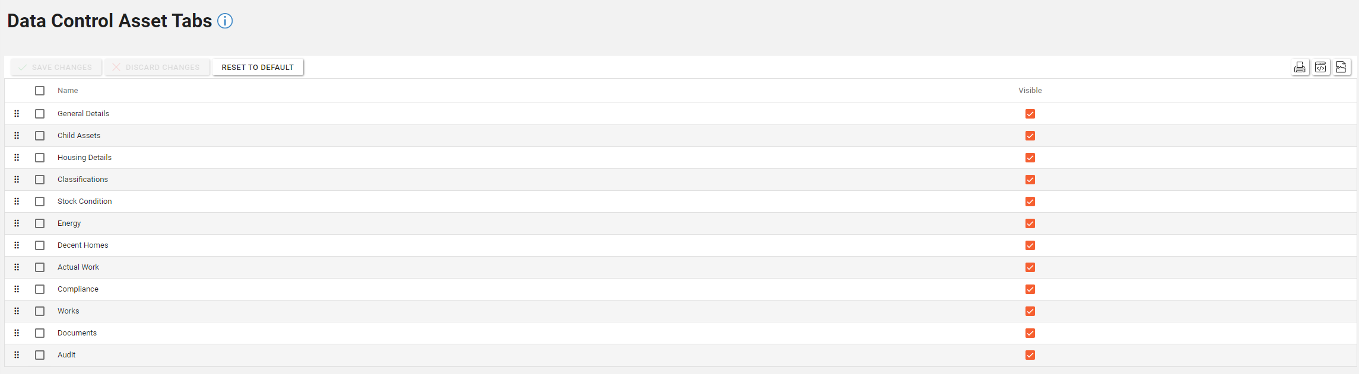This screenshot has height=374, width=1359.
Task: Click the print icon in the toolbar
Action: click(x=1300, y=67)
